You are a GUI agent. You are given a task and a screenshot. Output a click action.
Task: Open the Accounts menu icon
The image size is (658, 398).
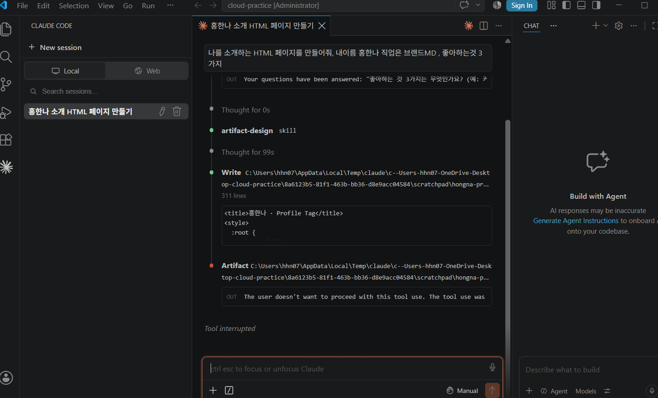pyautogui.click(x=6, y=378)
